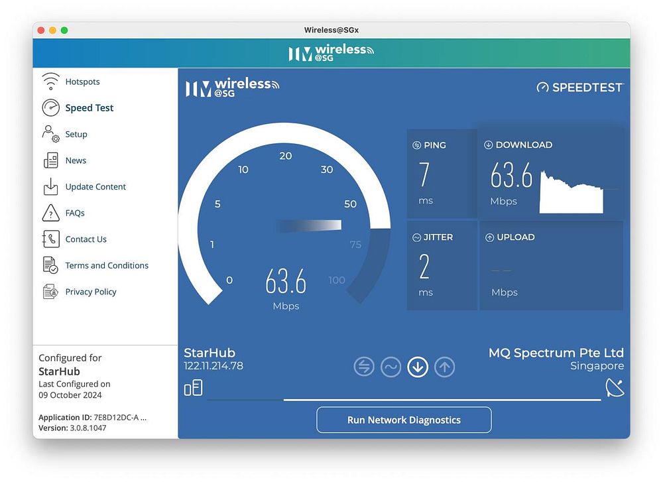Click the speedometer gauge needle

309,225
